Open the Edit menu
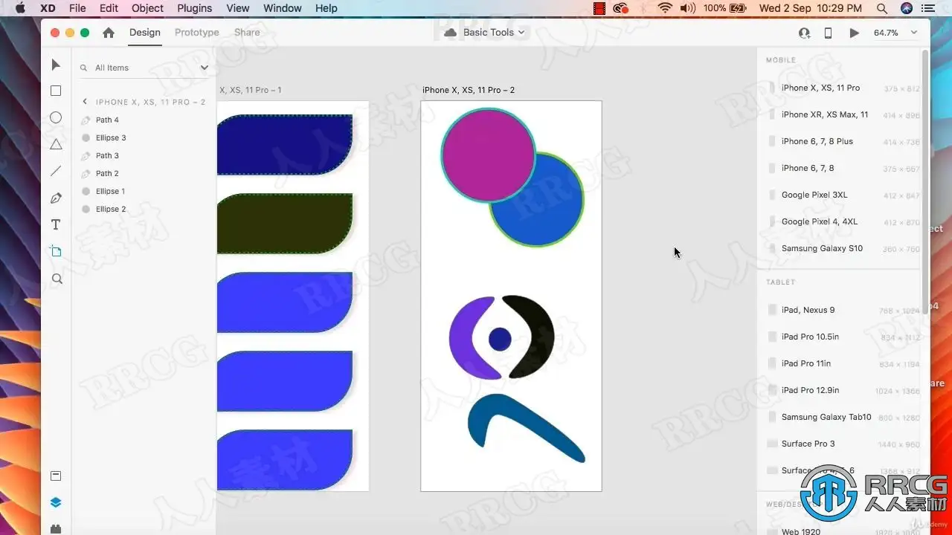Viewport: 952px width, 535px height. tap(109, 8)
